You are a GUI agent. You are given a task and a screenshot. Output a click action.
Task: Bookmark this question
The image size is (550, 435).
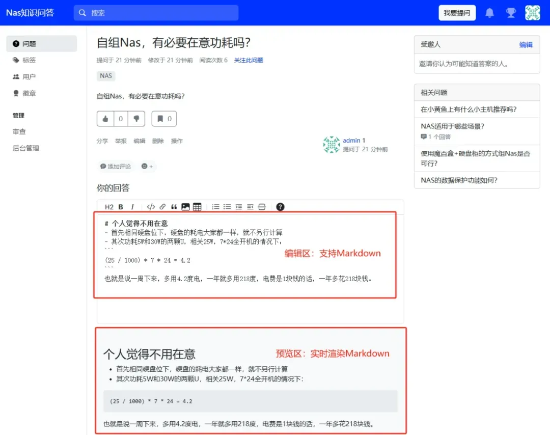click(x=164, y=119)
